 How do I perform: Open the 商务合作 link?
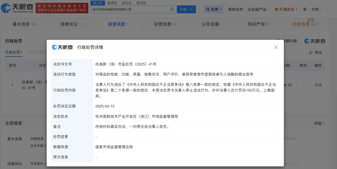tap(235, 9)
